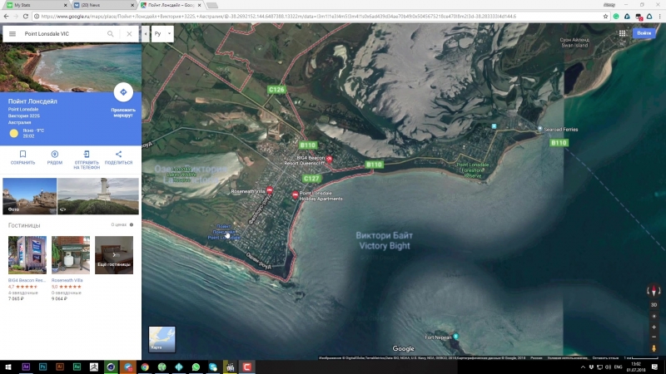Image resolution: width=666 pixels, height=374 pixels.
Task: Show hidden system tray icons
Action: click(583, 367)
